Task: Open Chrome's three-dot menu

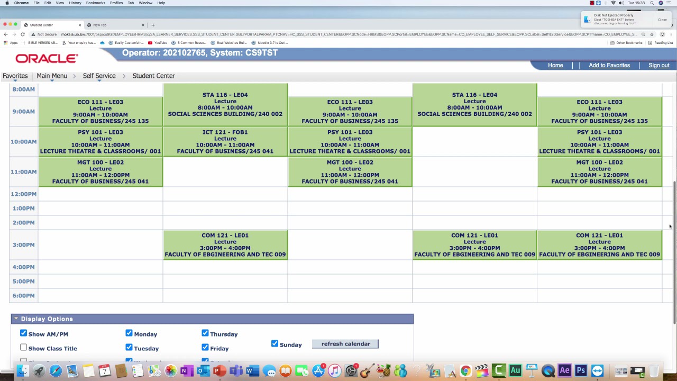Action: click(x=671, y=34)
